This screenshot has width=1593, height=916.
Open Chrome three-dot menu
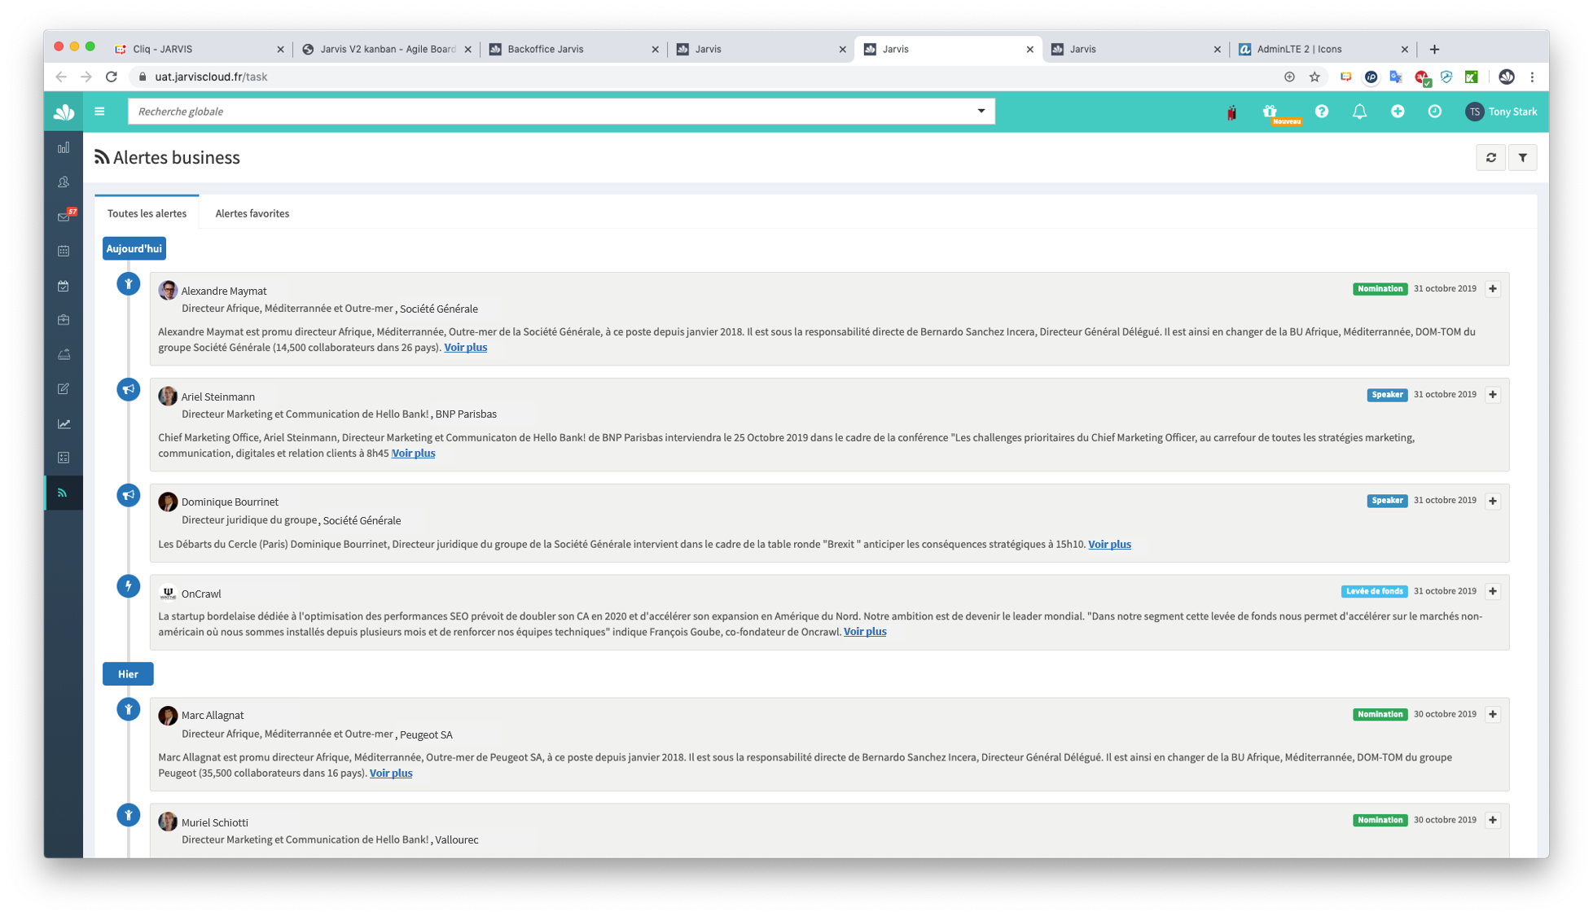point(1532,77)
